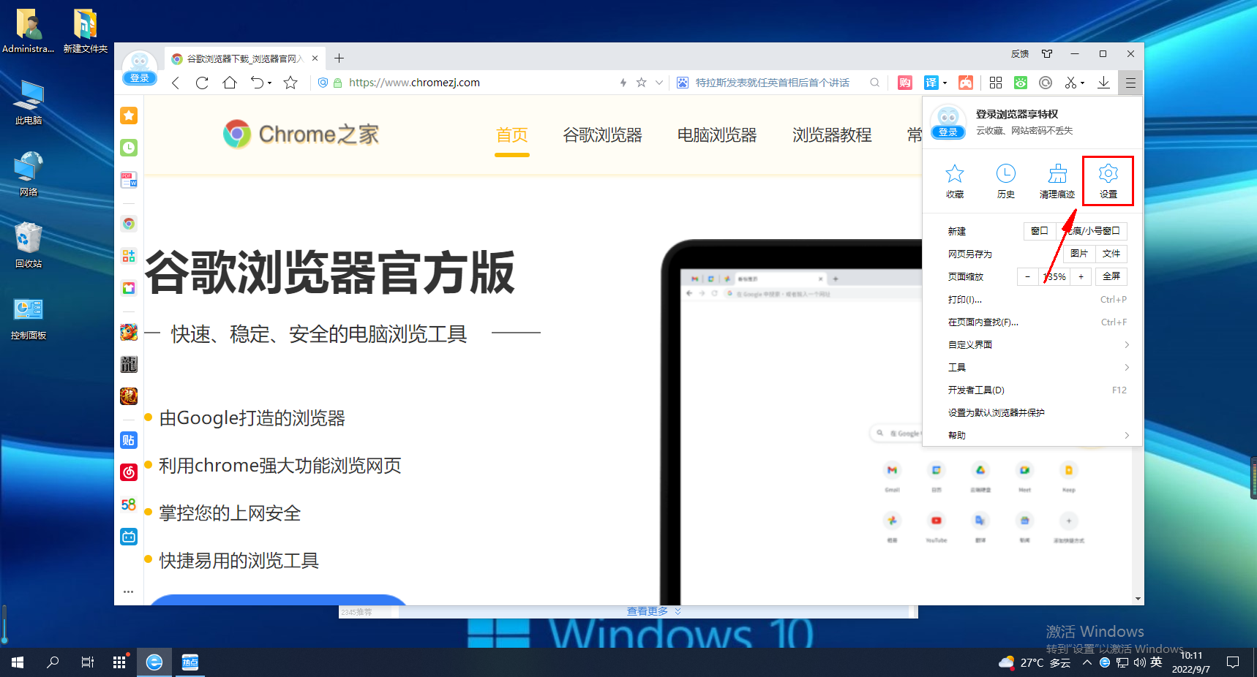Open the downloads arrow icon in toolbar
The width and height of the screenshot is (1257, 677).
click(1103, 83)
